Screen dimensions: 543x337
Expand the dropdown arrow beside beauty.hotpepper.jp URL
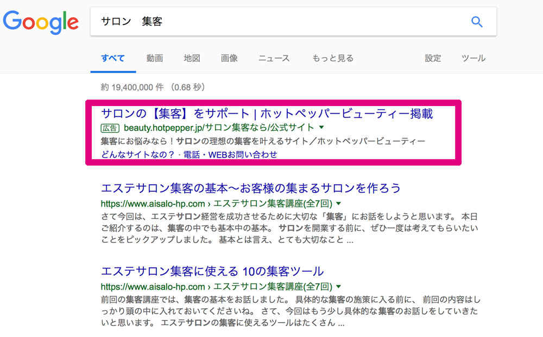click(x=321, y=128)
